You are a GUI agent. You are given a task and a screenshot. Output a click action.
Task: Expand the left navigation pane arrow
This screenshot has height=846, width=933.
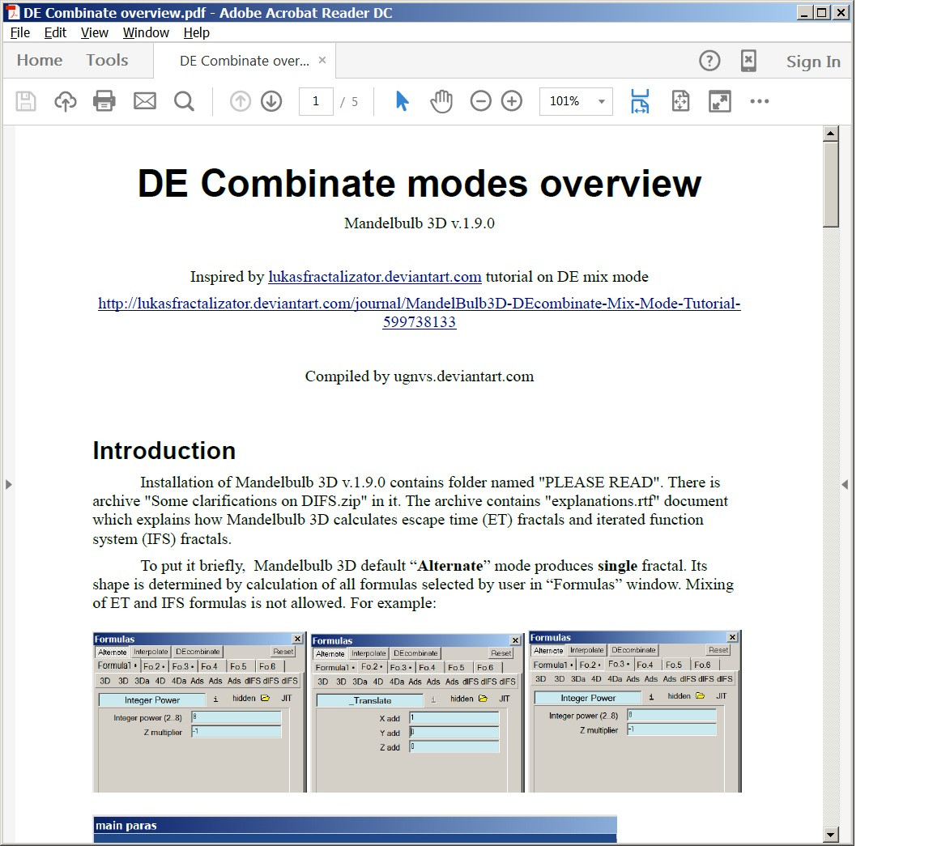(x=8, y=484)
